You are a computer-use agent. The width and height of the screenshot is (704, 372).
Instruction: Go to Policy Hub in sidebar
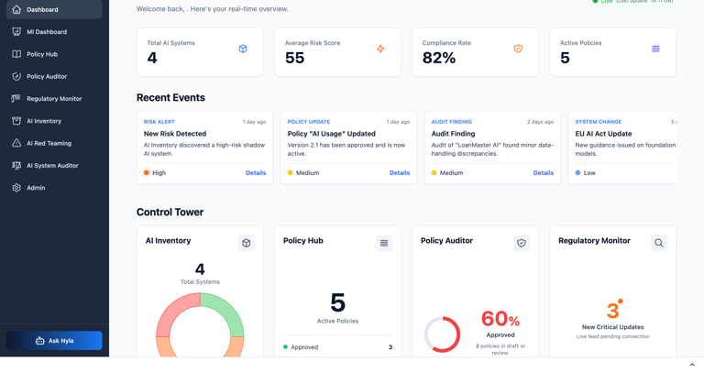pyautogui.click(x=54, y=54)
